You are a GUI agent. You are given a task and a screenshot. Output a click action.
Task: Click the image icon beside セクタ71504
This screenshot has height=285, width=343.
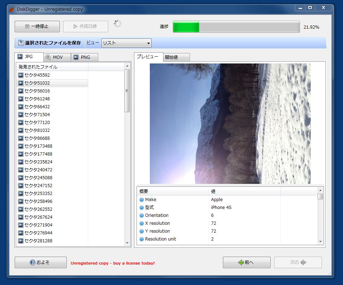click(21, 115)
